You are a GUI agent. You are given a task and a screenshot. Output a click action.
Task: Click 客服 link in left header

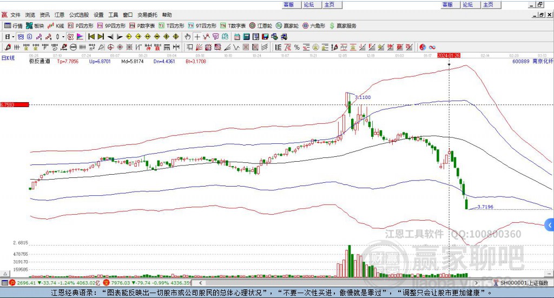click(289, 4)
